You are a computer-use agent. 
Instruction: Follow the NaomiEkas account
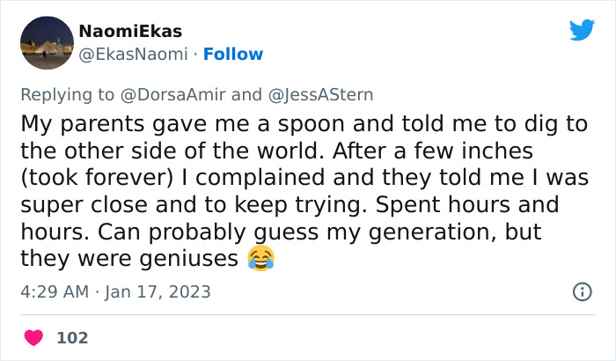(233, 55)
